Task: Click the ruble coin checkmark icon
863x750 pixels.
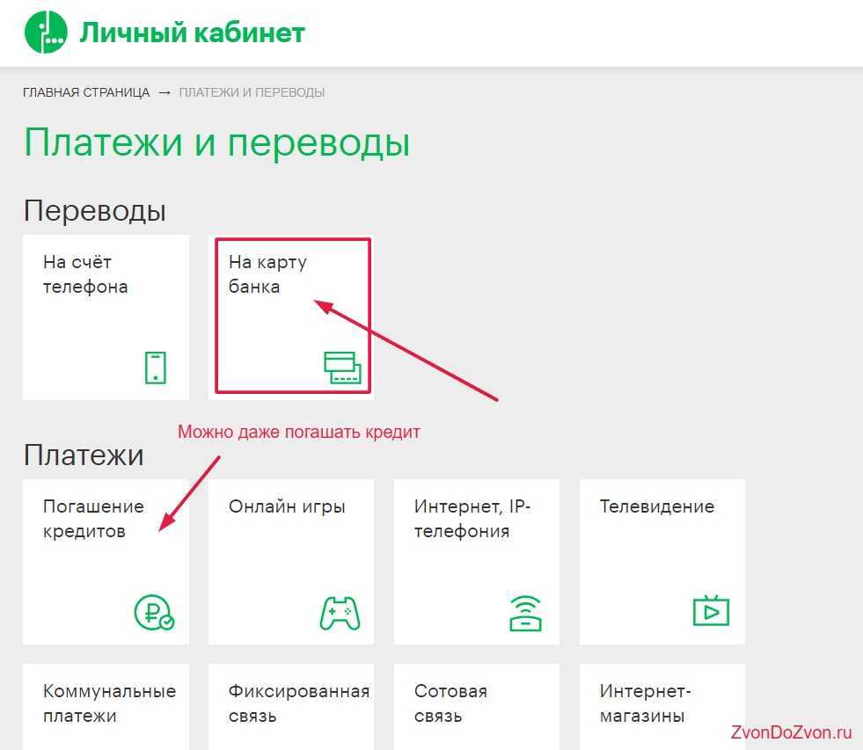Action: click(154, 612)
